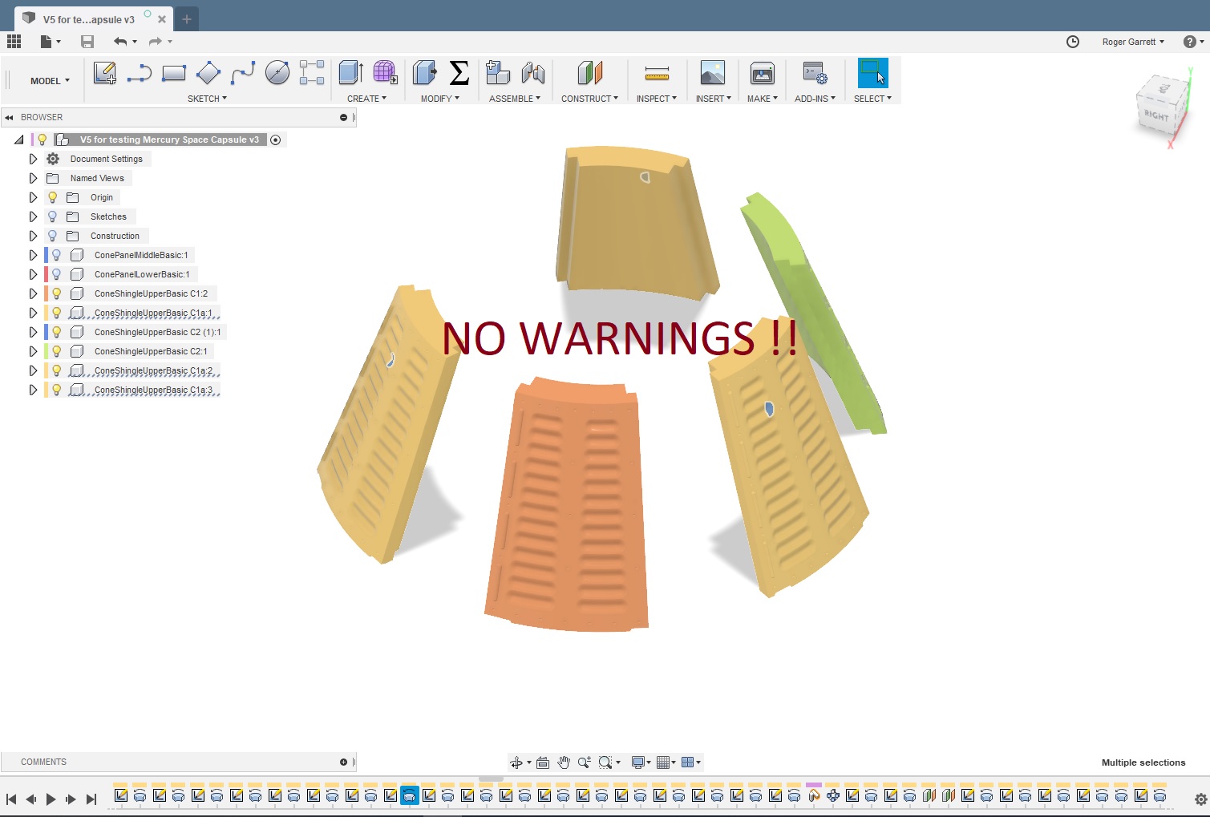Switch to the V5 capsule document tab
The image size is (1210, 817).
point(88,18)
